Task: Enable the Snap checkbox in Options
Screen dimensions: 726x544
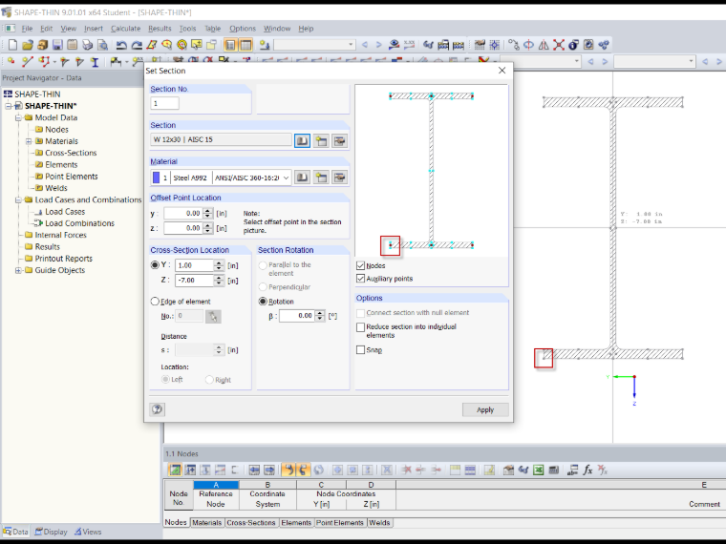Action: (361, 349)
